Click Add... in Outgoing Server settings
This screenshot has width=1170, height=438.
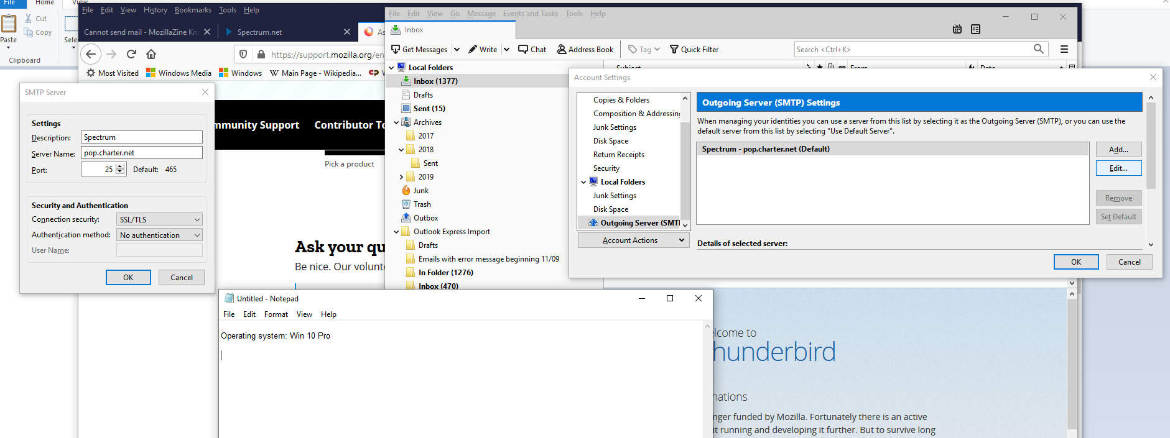(x=1118, y=150)
